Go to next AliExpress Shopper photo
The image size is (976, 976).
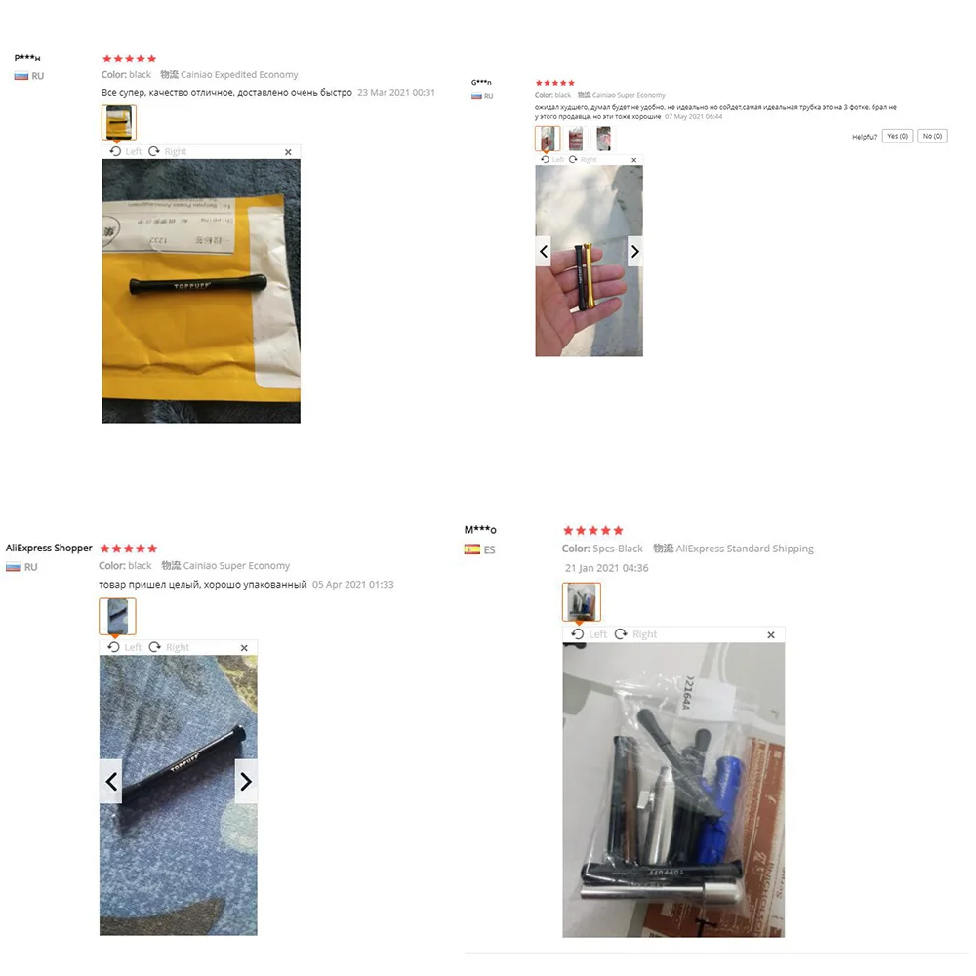point(246,781)
